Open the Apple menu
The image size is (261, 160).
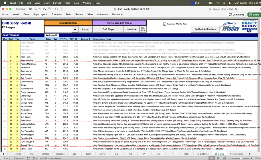[x=5, y=3]
